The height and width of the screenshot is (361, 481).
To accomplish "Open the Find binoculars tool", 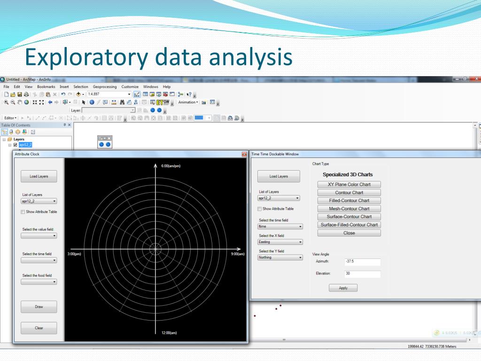I will click(122, 102).
